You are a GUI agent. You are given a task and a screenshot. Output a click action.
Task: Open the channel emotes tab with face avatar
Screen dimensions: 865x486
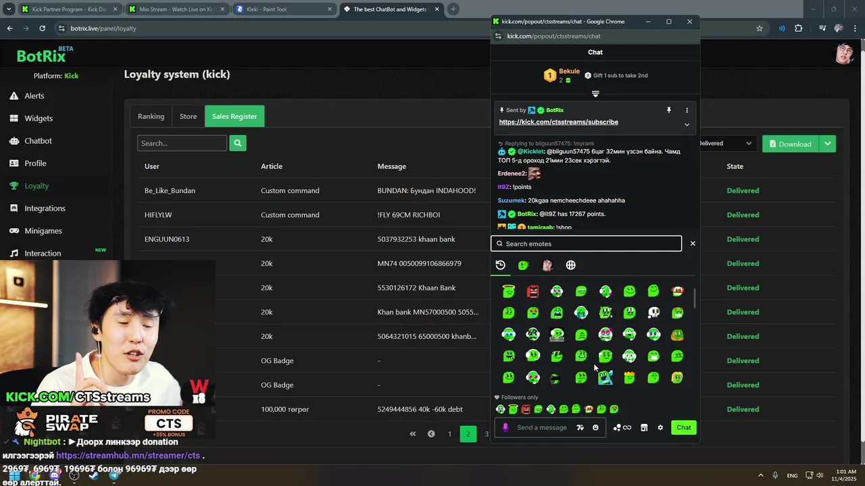click(547, 265)
